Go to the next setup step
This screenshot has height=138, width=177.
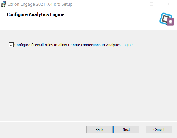pyautogui.click(x=126, y=129)
